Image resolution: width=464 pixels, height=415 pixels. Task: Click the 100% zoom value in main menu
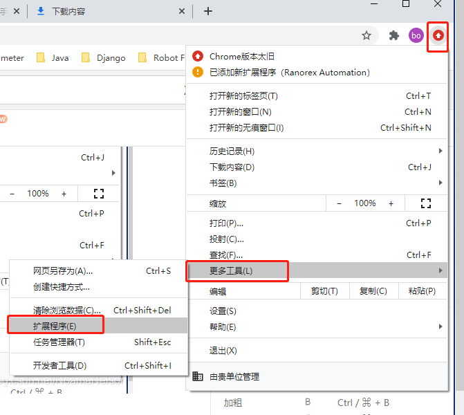click(365, 203)
